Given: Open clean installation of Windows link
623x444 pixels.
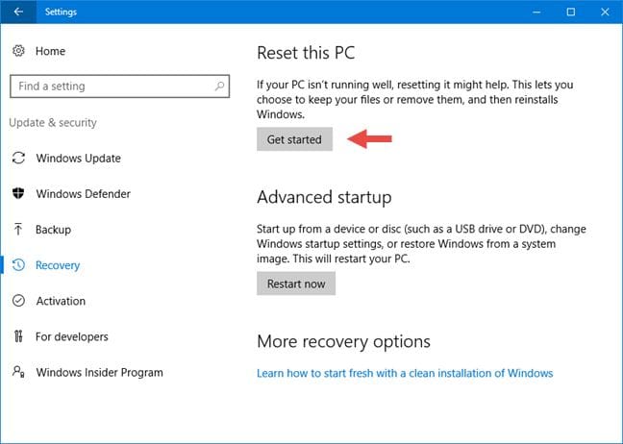Looking at the screenshot, I should [405, 373].
